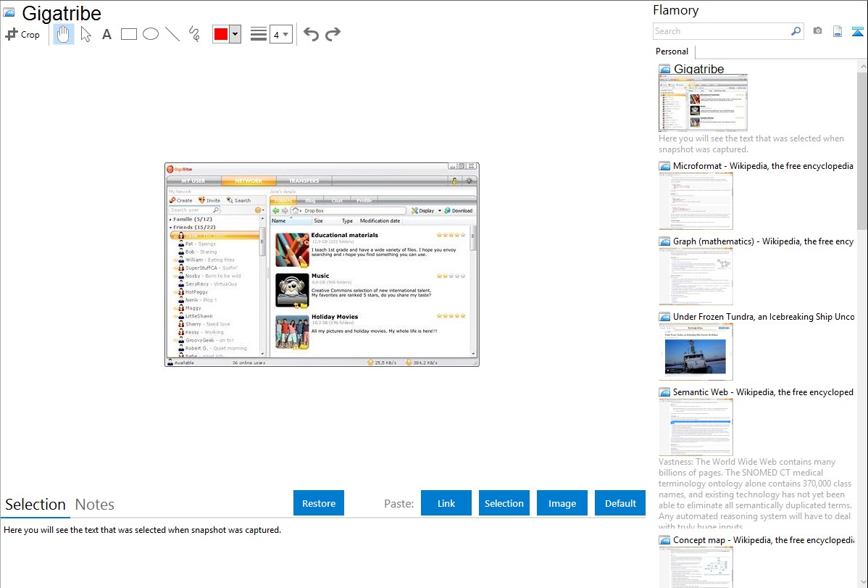This screenshot has height=588, width=868.
Task: Switch to the Personal tab
Action: point(672,51)
